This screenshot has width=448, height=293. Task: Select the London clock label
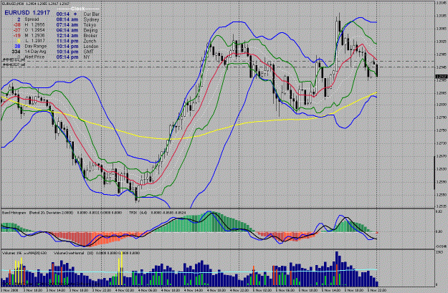pyautogui.click(x=91, y=46)
